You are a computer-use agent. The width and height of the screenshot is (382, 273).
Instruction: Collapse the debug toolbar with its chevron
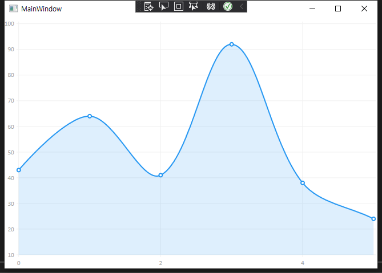(242, 6)
